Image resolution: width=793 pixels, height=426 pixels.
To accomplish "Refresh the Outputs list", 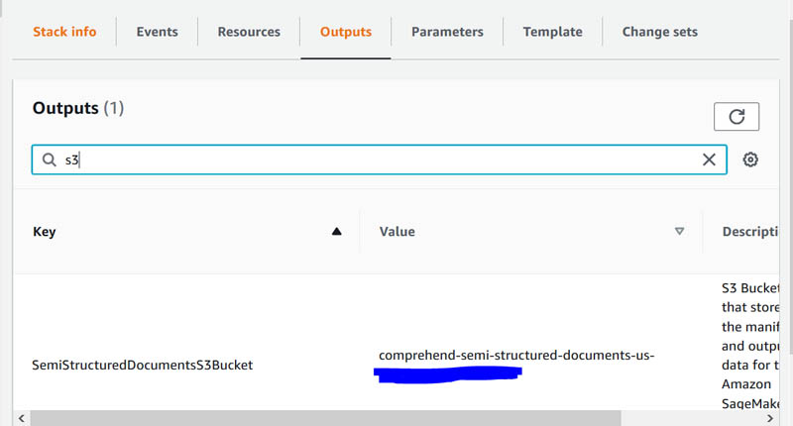I will point(736,117).
